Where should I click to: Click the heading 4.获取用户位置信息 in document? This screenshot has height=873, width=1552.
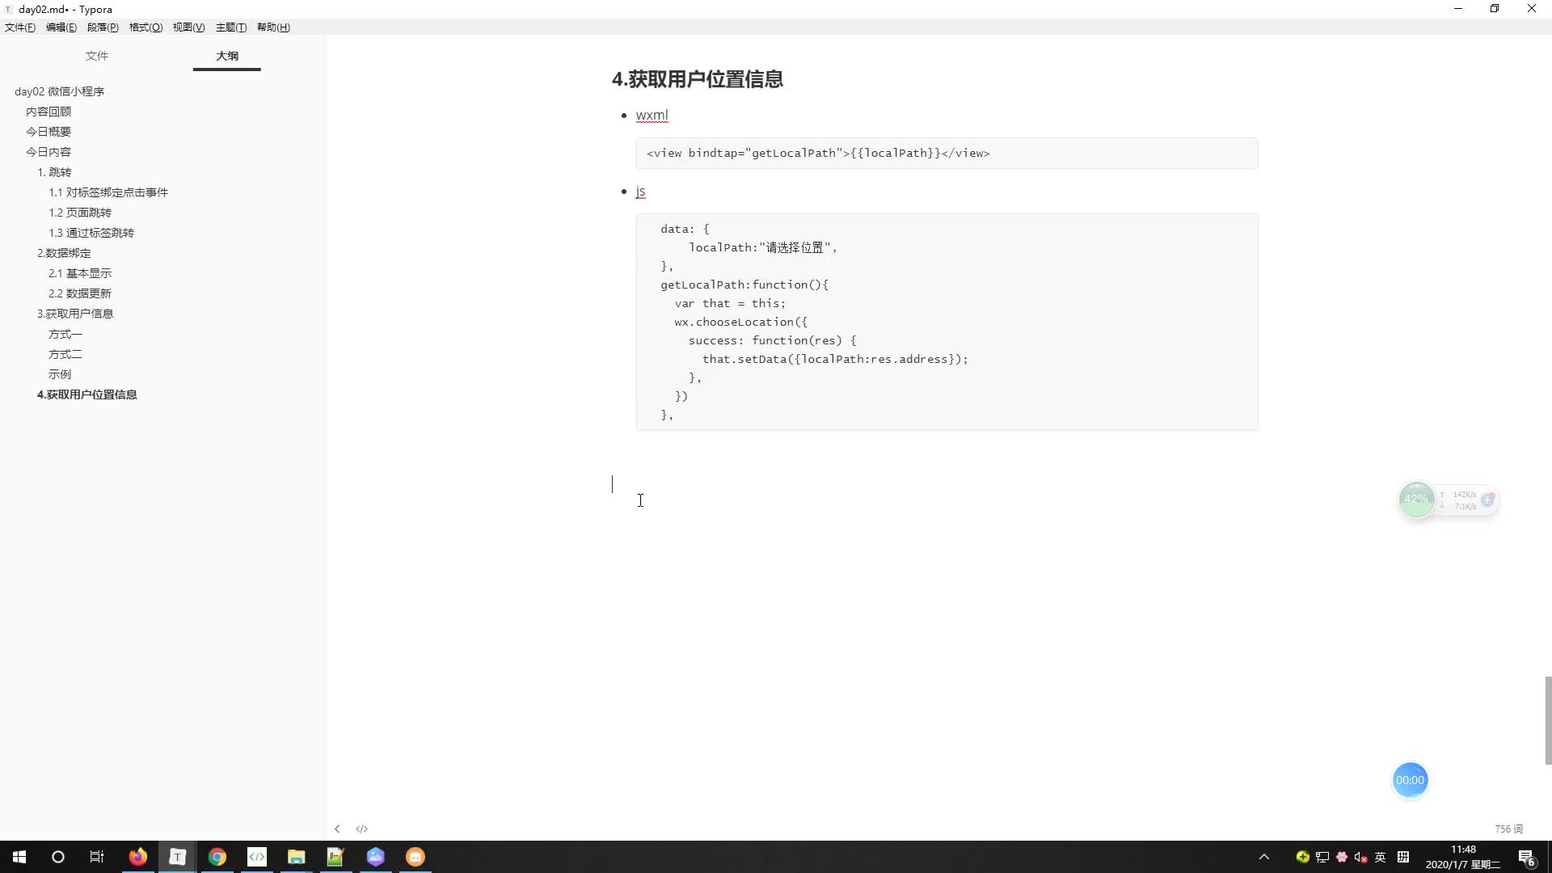698,79
